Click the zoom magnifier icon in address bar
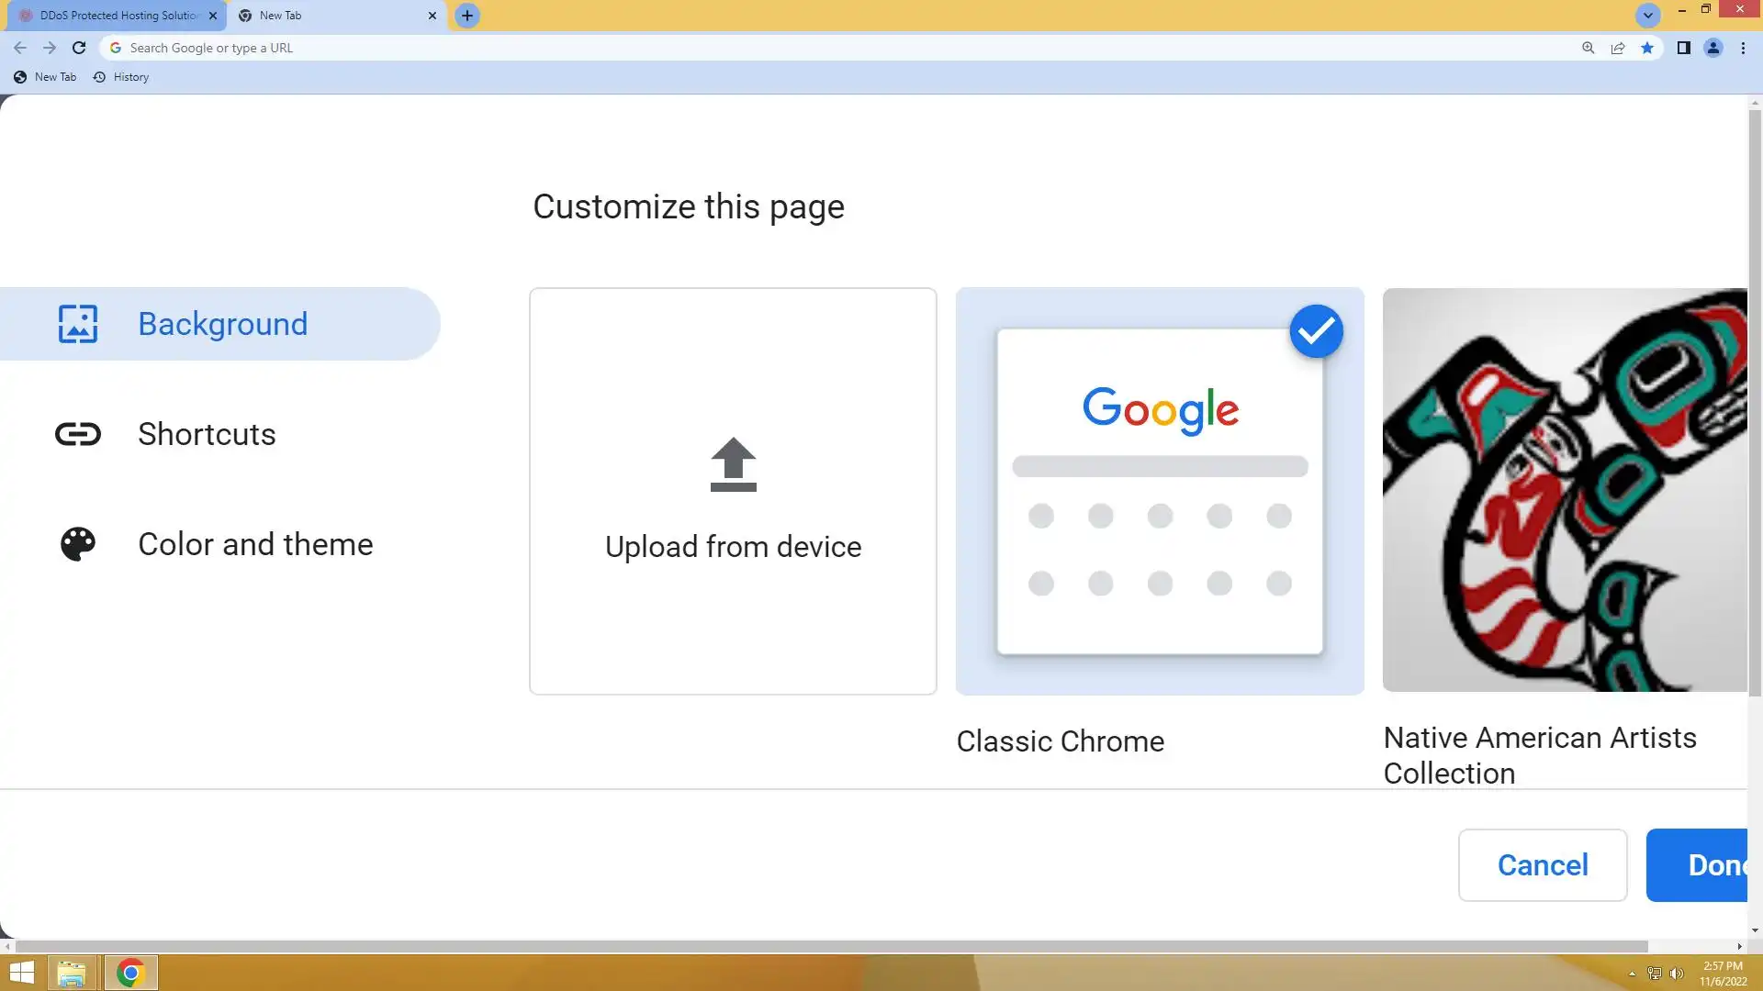Viewport: 1763px width, 991px height. click(x=1588, y=48)
